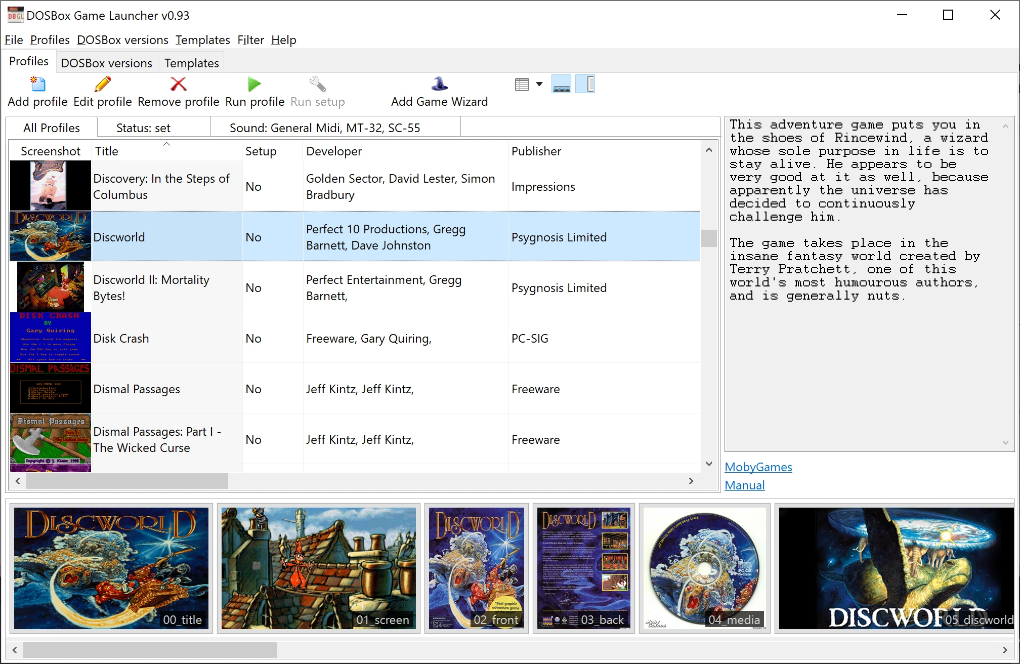Click the Add Game Wizard magic wand icon
The height and width of the screenshot is (664, 1020).
[439, 84]
